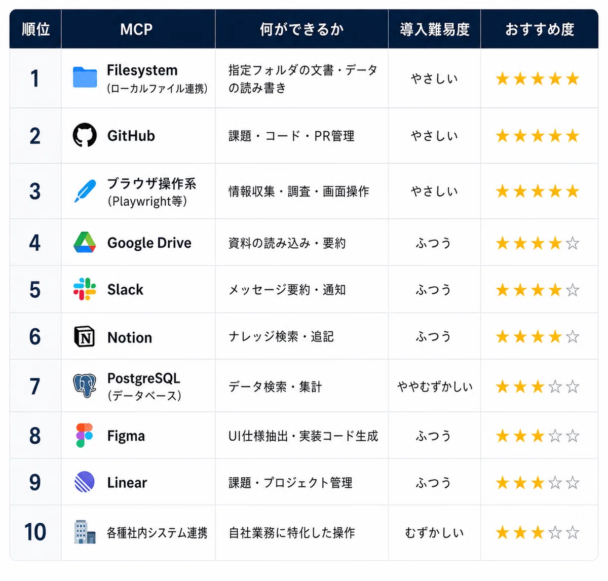The height and width of the screenshot is (581, 608).
Task: Select the Playwright blue feather icon
Action: pos(85,191)
